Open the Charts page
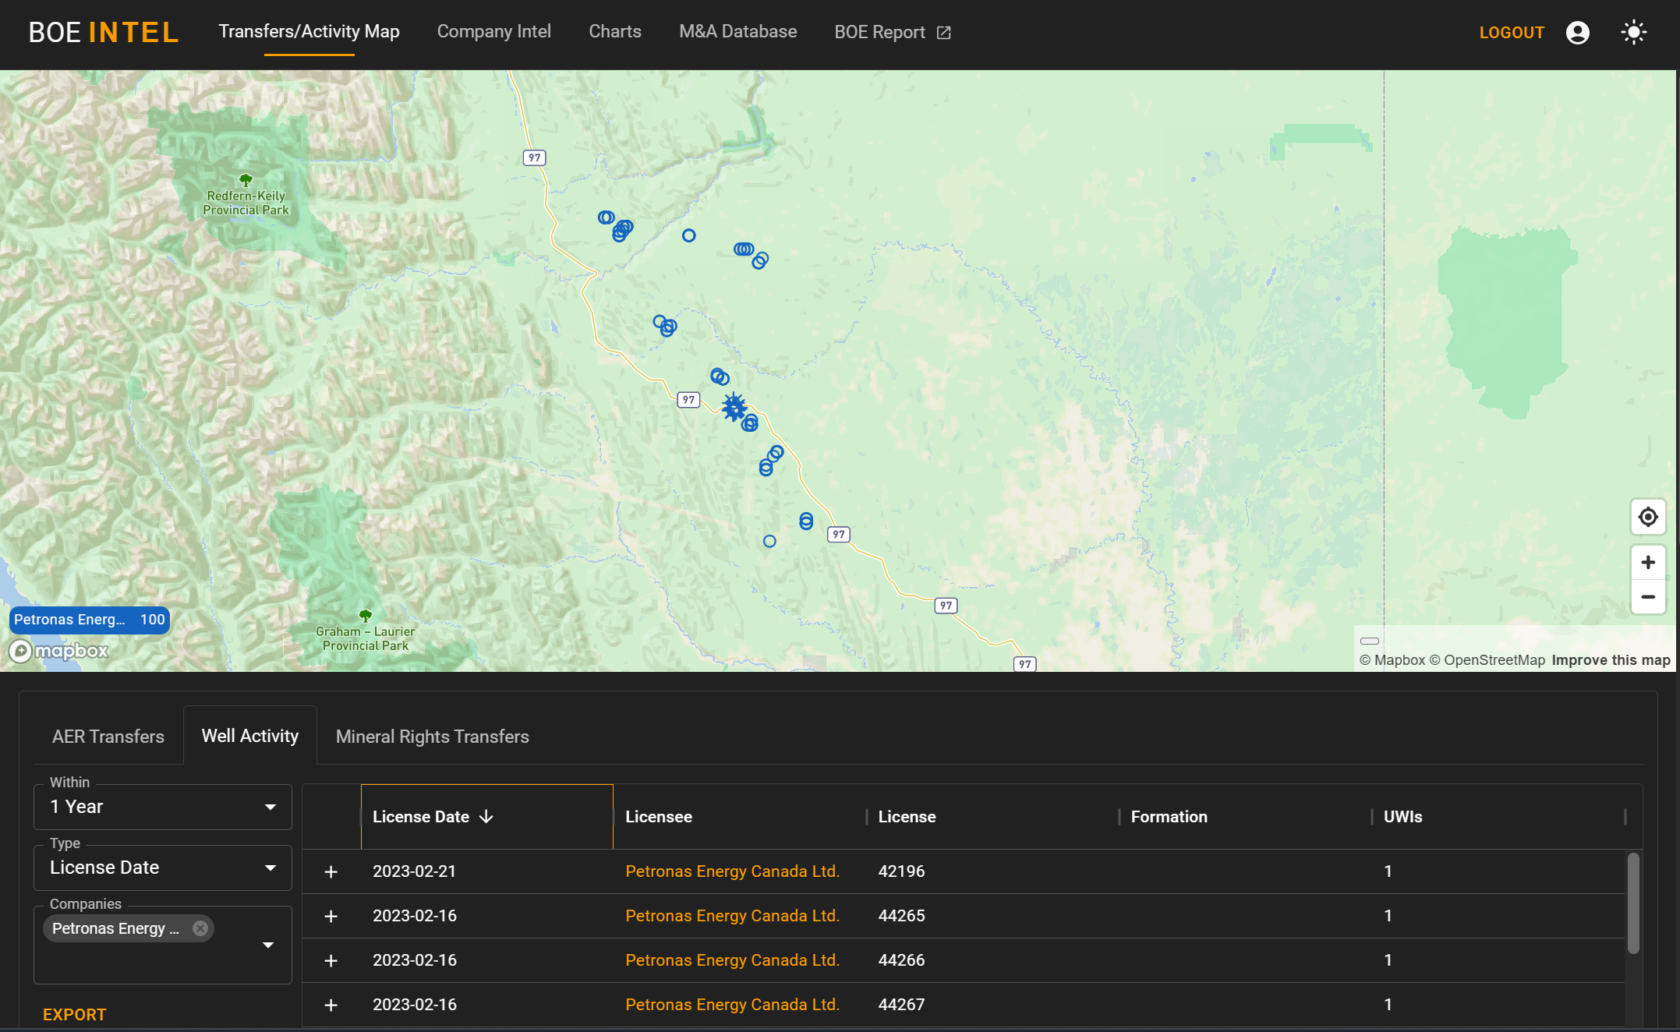1680x1032 pixels. pyautogui.click(x=615, y=32)
